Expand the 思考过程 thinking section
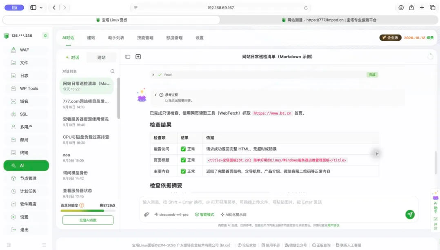This screenshot has width=440, height=250. [x=155, y=95]
